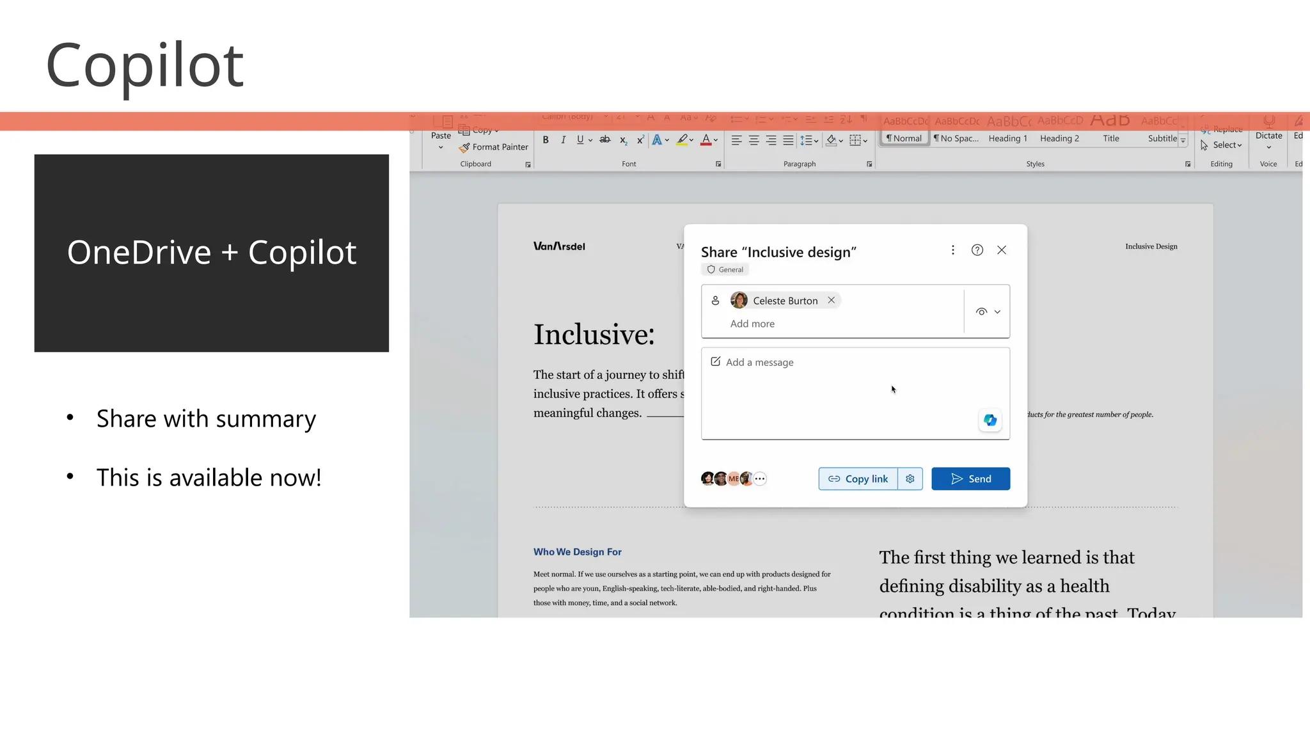Toggle Bold formatting in the ribbon
This screenshot has height=737, width=1310.
(x=546, y=140)
